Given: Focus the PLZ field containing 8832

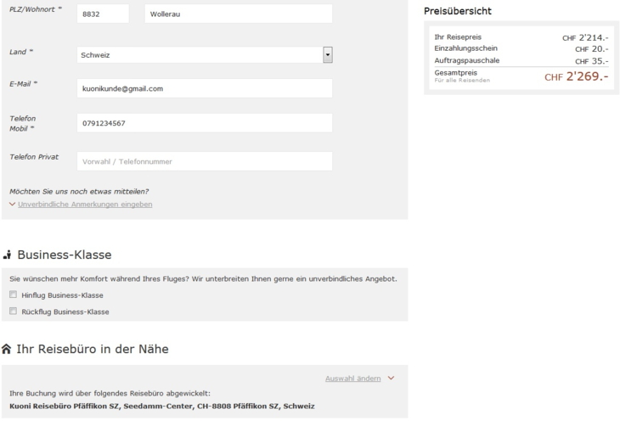Looking at the screenshot, I should [102, 14].
